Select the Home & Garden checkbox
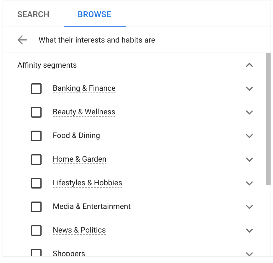273x263 pixels. (36, 160)
